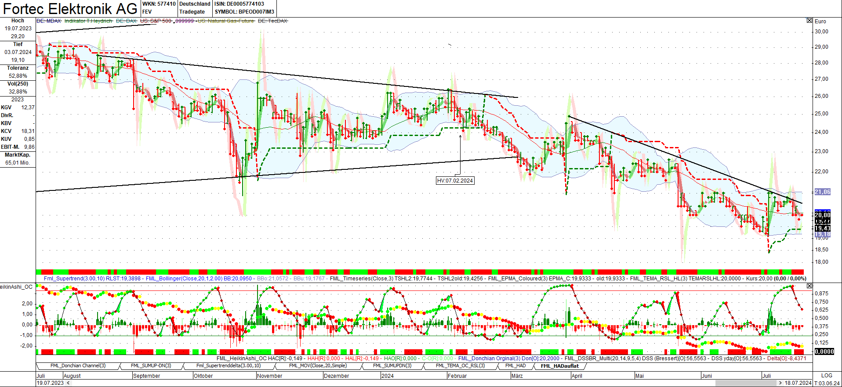Click the scroll right arrow beside the end date

(x=780, y=383)
